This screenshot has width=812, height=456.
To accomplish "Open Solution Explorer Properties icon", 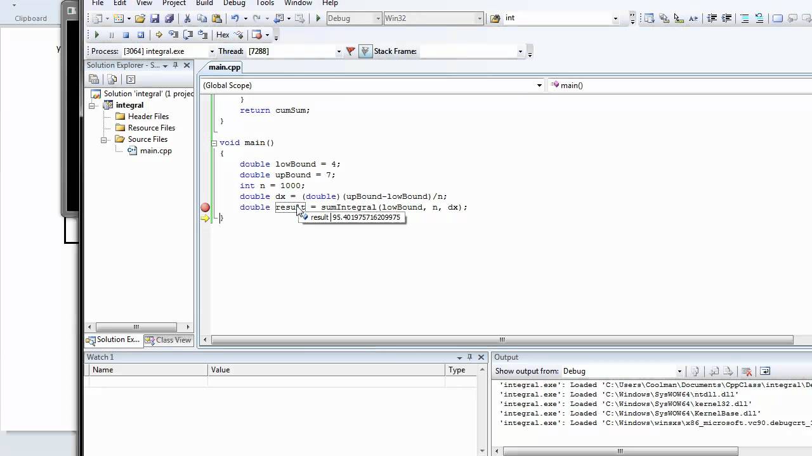I will (94, 79).
